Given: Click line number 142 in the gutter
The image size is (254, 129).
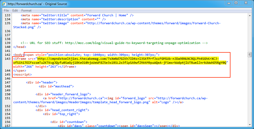Looking at the screenshot, I should (x=8, y=55).
